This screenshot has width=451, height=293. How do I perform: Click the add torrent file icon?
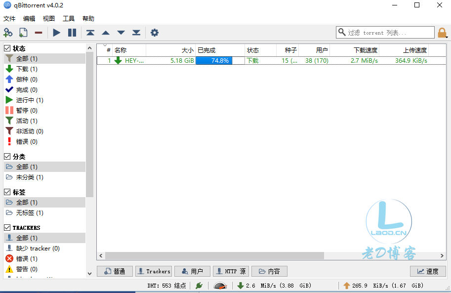[23, 33]
